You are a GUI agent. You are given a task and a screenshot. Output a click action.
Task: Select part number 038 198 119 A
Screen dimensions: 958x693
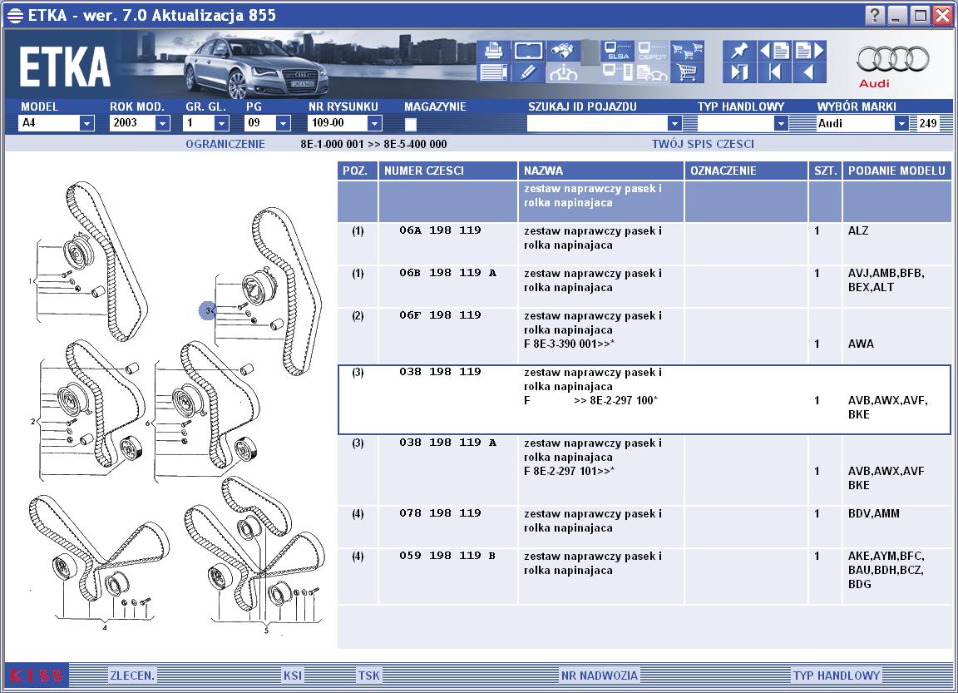point(447,443)
